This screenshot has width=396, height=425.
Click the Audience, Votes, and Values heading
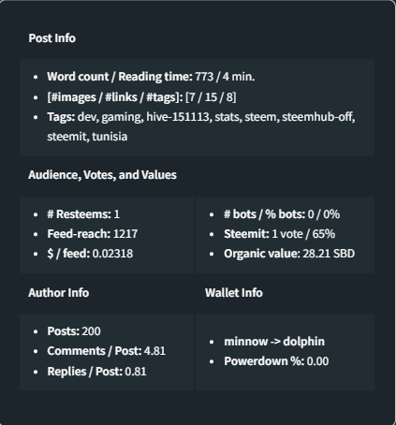(102, 175)
